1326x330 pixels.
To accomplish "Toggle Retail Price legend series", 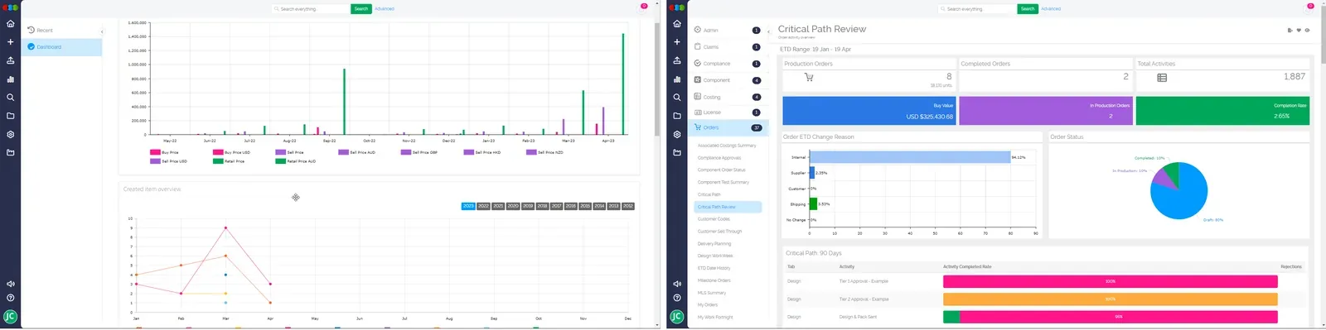I will (x=229, y=161).
